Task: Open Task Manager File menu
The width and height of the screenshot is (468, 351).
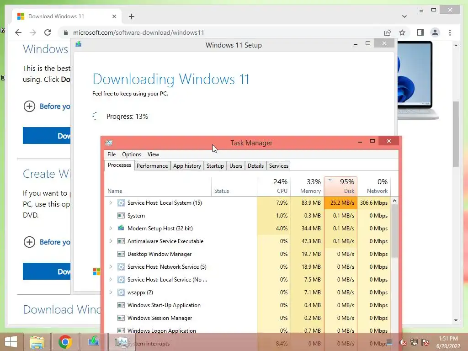Action: click(x=112, y=154)
